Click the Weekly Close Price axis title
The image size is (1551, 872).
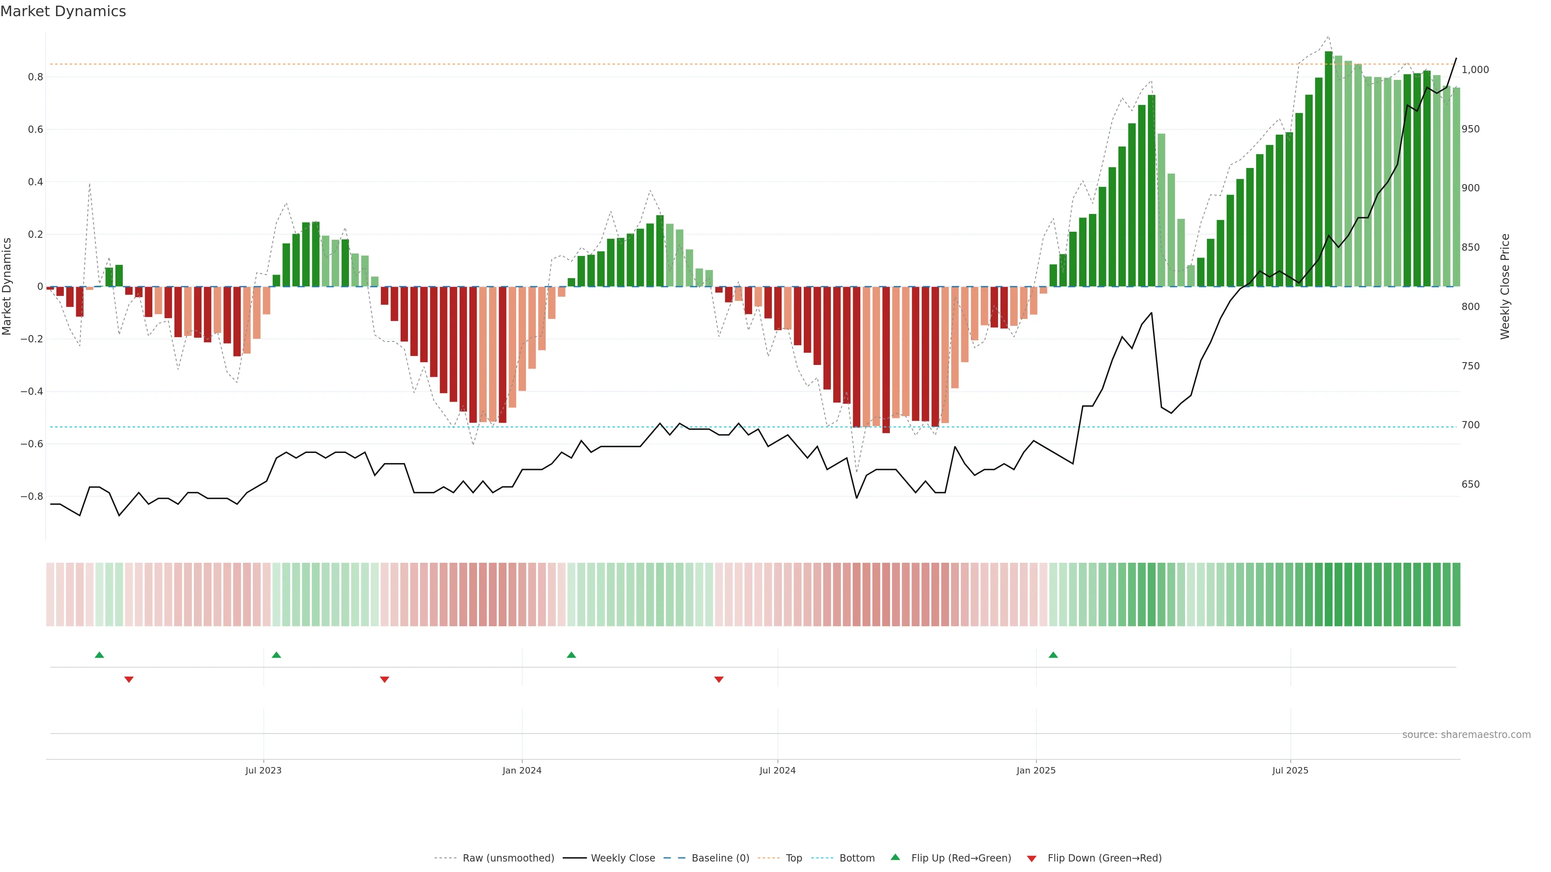tap(1505, 287)
